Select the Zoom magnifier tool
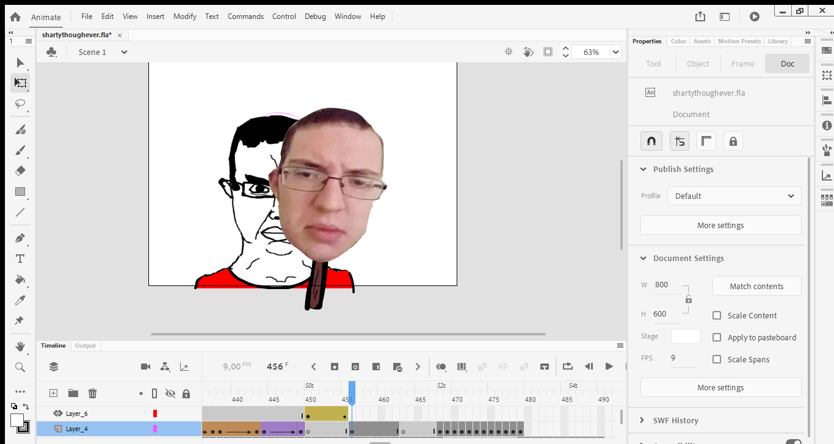 point(20,367)
